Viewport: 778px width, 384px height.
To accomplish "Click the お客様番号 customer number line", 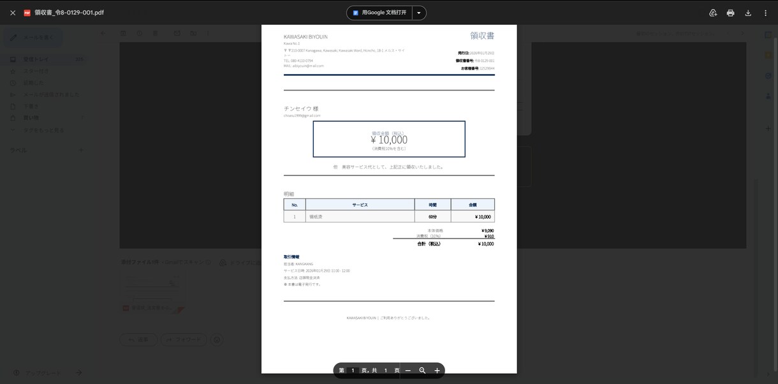I will [478, 68].
